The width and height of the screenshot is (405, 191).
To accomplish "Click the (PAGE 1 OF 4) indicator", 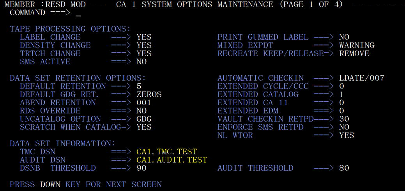I will [x=311, y=4].
